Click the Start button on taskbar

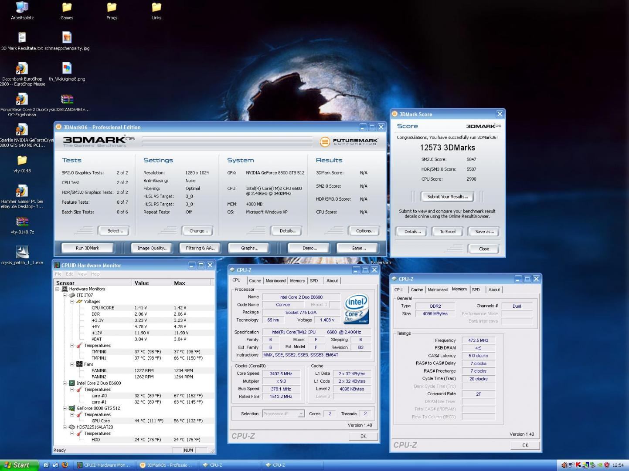[19, 465]
